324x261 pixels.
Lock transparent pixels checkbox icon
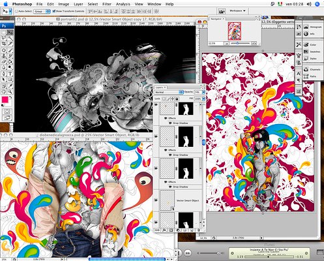pos(164,99)
